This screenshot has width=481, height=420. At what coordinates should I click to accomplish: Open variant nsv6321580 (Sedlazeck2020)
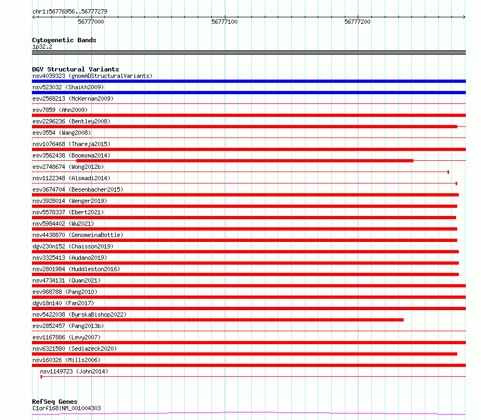pos(75,349)
